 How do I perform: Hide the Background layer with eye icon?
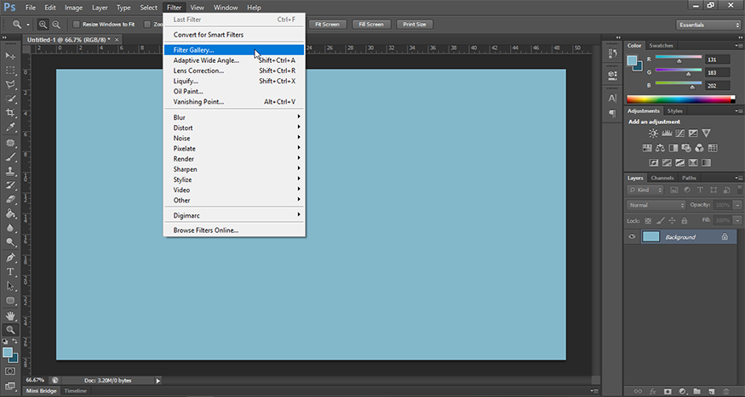pos(632,236)
